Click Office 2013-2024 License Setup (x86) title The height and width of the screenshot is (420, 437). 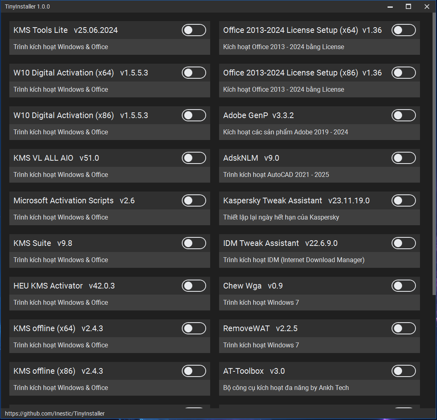pos(291,73)
